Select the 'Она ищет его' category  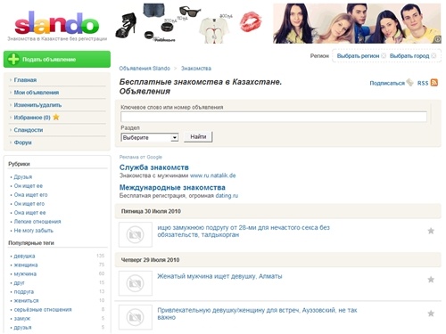tap(30, 195)
